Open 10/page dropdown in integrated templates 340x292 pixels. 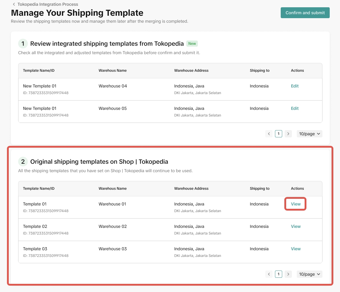[309, 134]
